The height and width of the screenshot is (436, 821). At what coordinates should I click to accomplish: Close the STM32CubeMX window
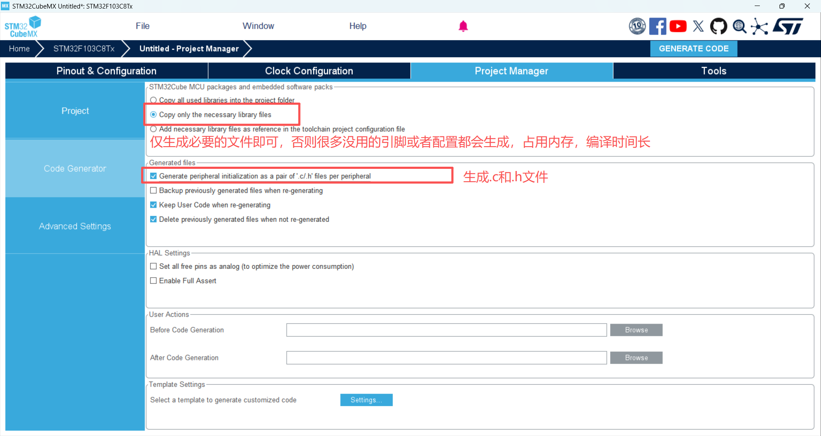[x=807, y=6]
